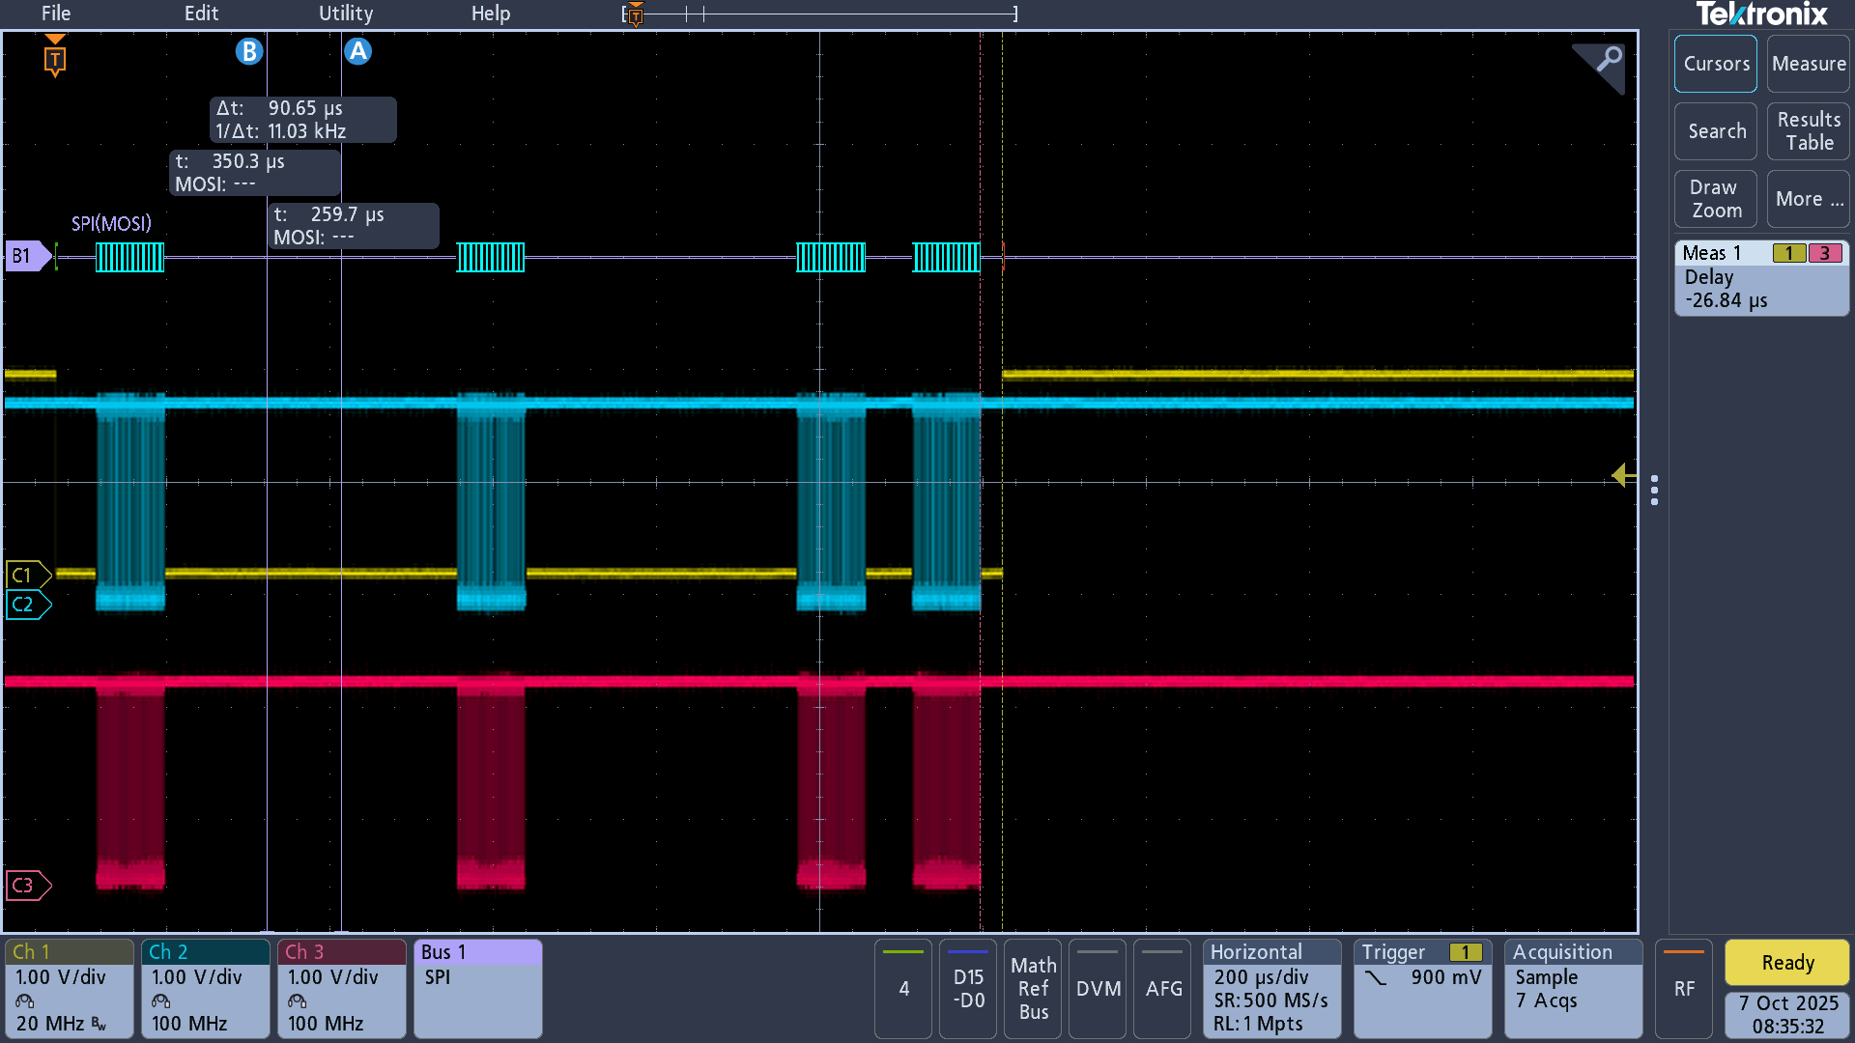Click the three-dot panel handle
The width and height of the screenshot is (1855, 1043).
pyautogui.click(x=1655, y=491)
